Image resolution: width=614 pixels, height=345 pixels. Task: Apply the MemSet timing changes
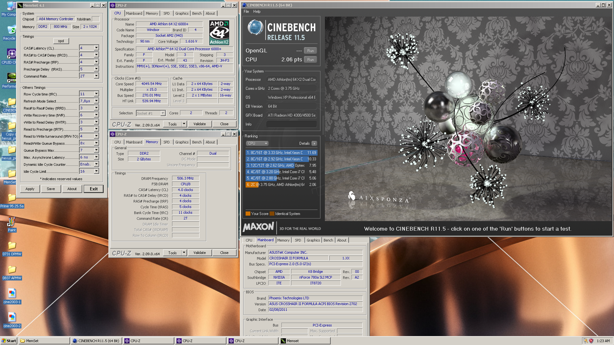point(30,189)
